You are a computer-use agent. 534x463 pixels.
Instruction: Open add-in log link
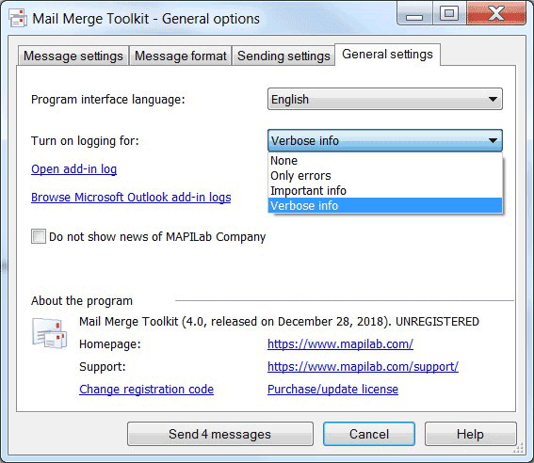pyautogui.click(x=73, y=169)
